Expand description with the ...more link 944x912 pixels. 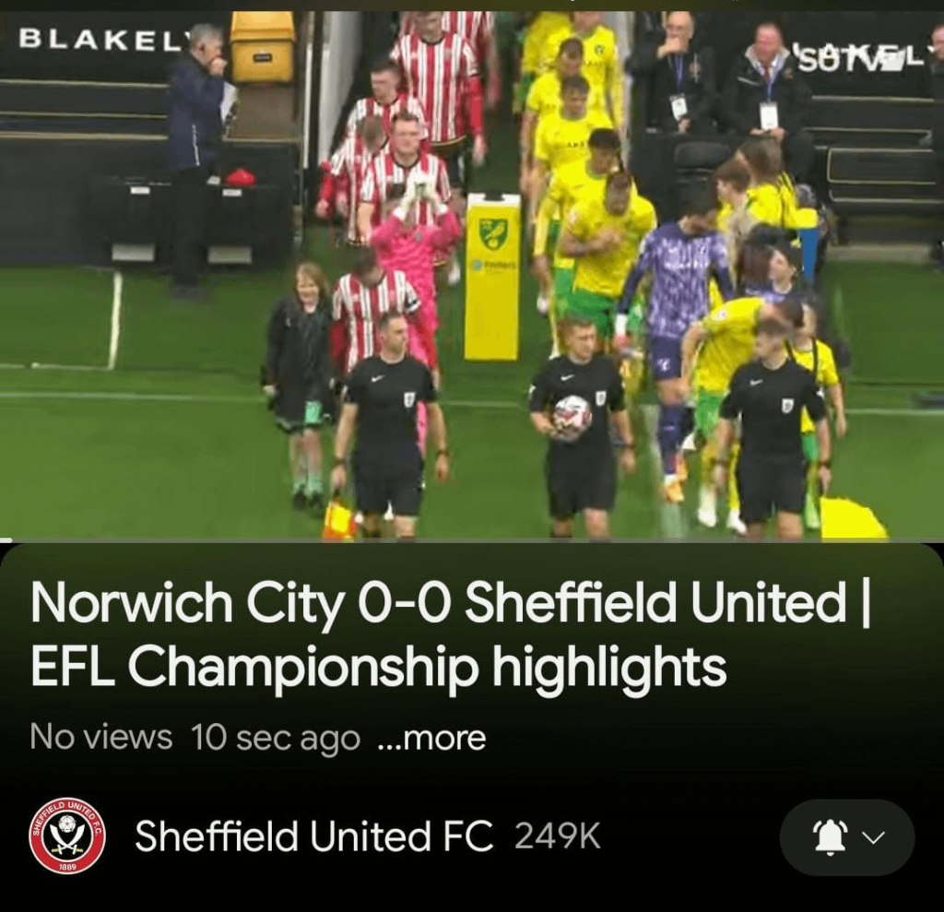431,738
